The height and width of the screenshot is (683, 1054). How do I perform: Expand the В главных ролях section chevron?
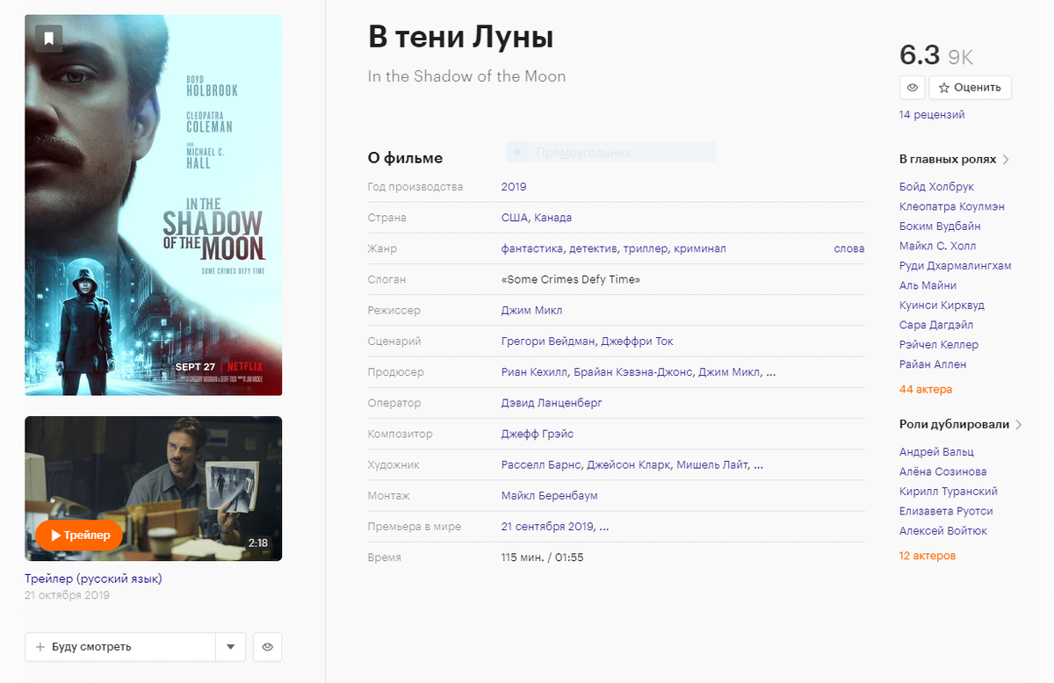click(1006, 160)
